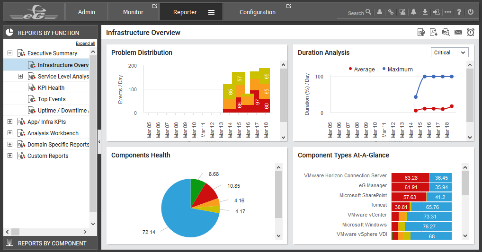Open the user profile icon
The height and width of the screenshot is (252, 482).
pyautogui.click(x=380, y=12)
